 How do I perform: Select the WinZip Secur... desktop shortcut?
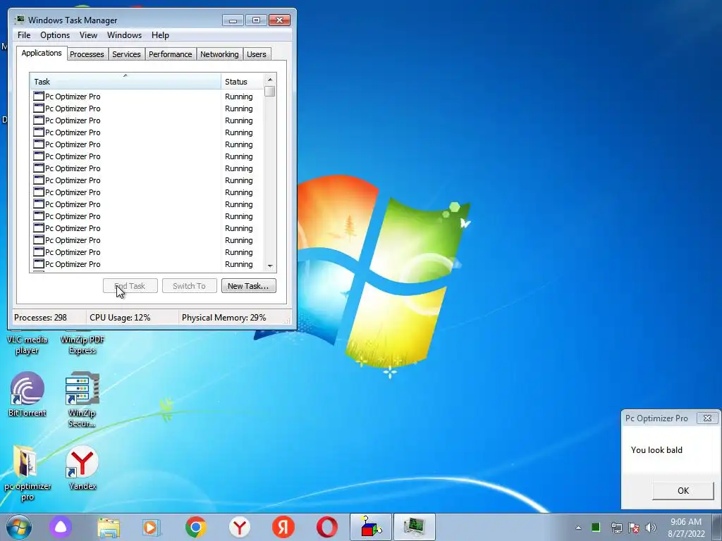(x=82, y=399)
